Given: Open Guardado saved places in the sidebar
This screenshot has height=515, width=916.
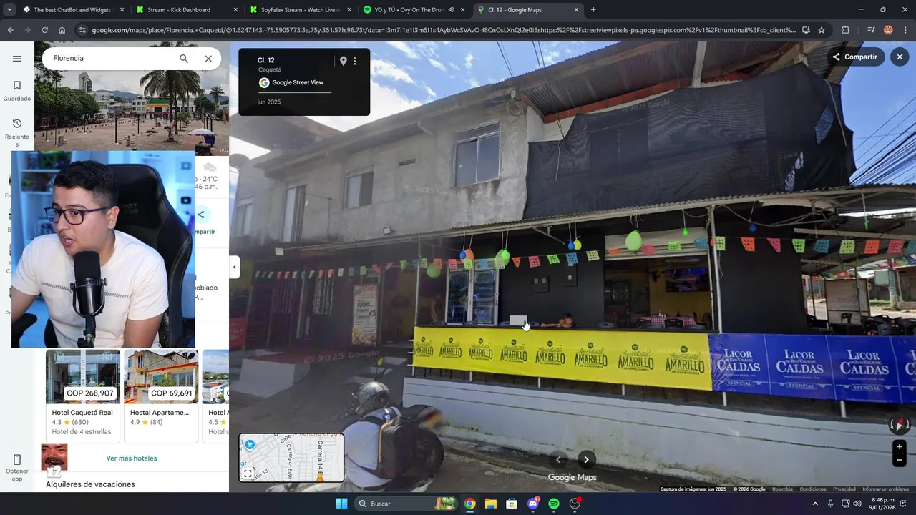Looking at the screenshot, I should pos(17,91).
